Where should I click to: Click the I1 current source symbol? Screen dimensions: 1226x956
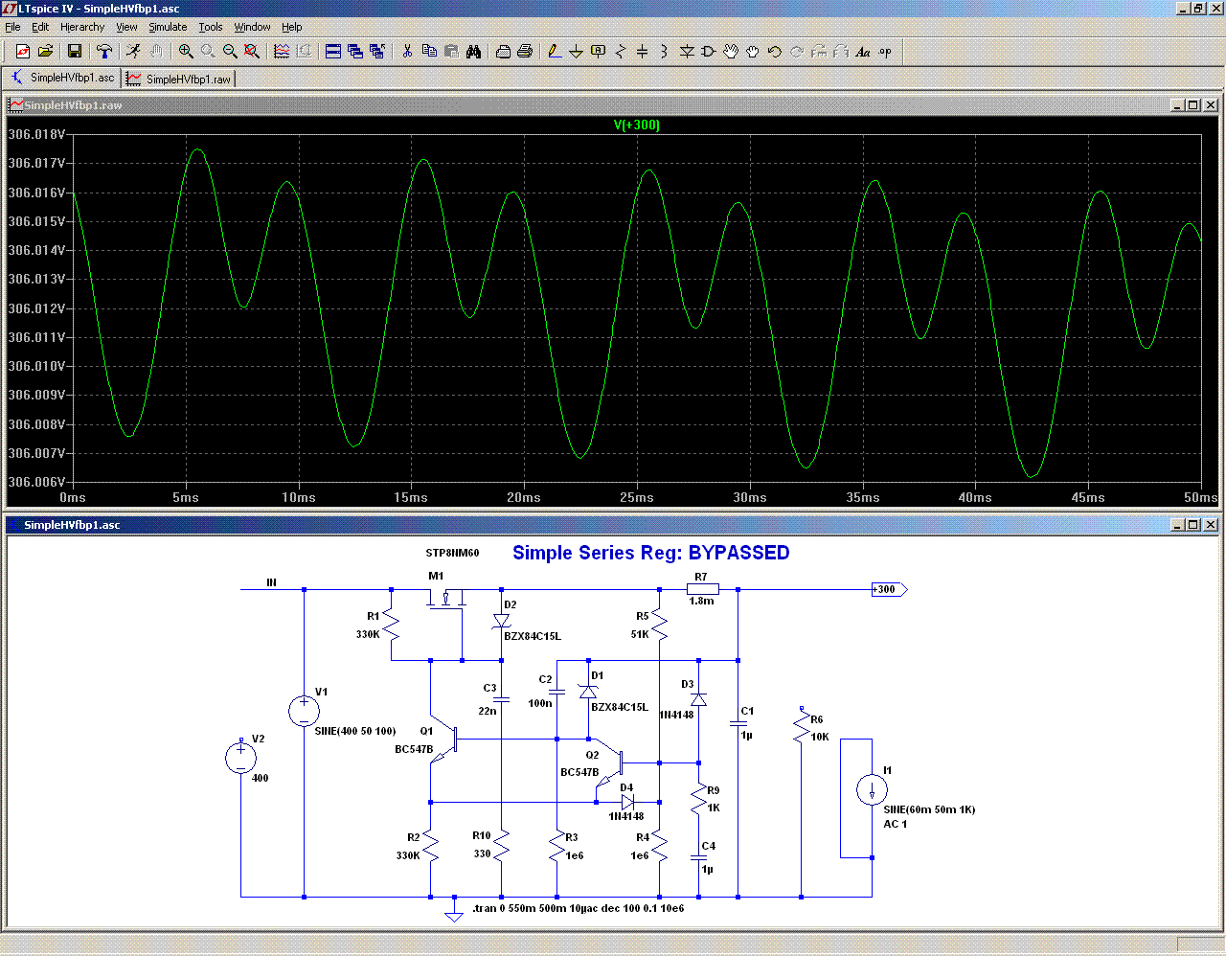(872, 790)
